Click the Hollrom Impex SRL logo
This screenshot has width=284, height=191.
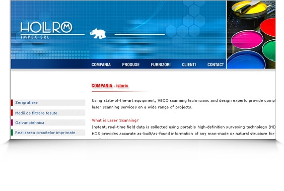point(46,30)
